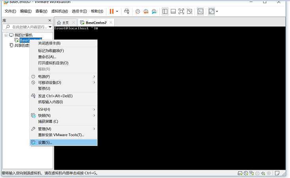This screenshot has width=290, height=178.
Task: Choose 重新安装 VMware Tools(T)... entry
Action: tap(63, 135)
